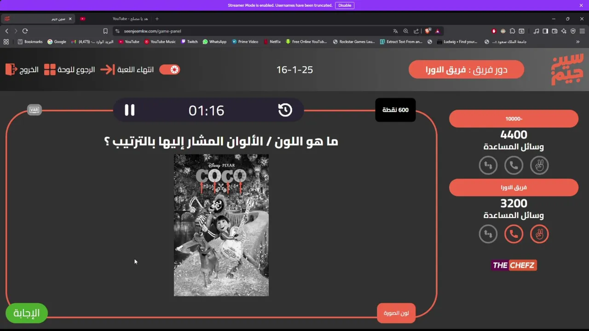Image resolution: width=589 pixels, height=331 pixels.
Task: Open Brave Shields lion icon
Action: [427, 31]
